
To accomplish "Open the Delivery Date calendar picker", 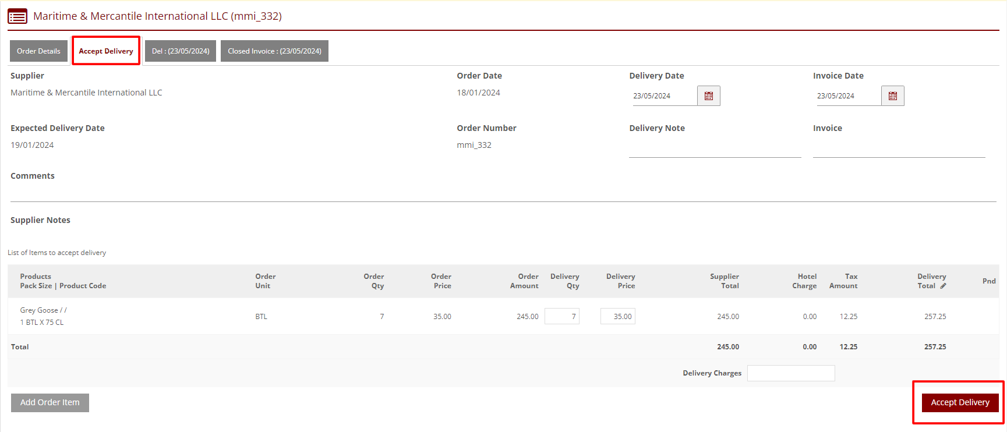I will coord(708,96).
